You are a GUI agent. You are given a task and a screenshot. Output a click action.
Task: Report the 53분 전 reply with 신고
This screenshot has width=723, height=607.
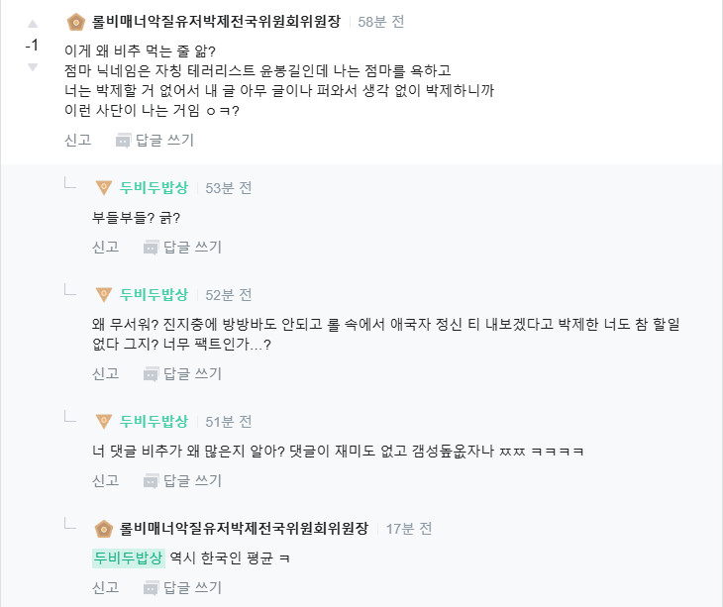105,247
